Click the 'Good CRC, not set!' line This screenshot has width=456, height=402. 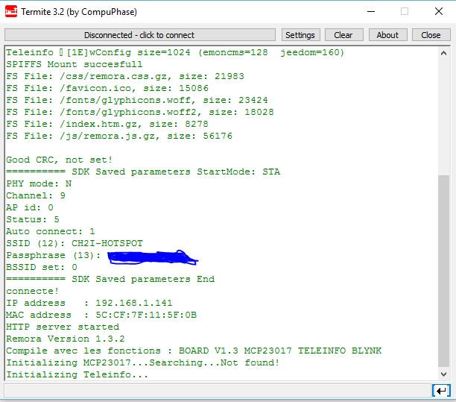(x=60, y=160)
